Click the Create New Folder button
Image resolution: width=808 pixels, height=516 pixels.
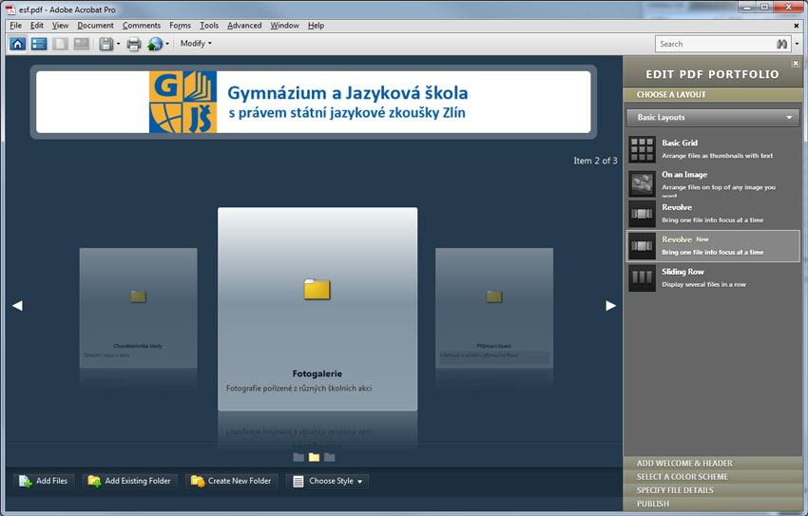point(231,482)
